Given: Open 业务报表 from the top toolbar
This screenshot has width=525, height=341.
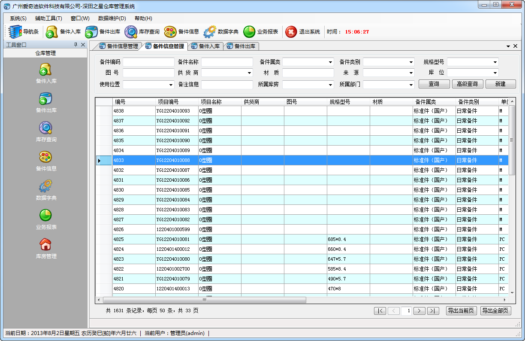Looking at the screenshot, I should pyautogui.click(x=249, y=32).
